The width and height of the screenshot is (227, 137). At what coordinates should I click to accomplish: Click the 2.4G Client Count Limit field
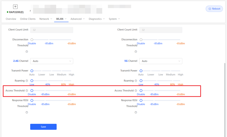point(52,30)
